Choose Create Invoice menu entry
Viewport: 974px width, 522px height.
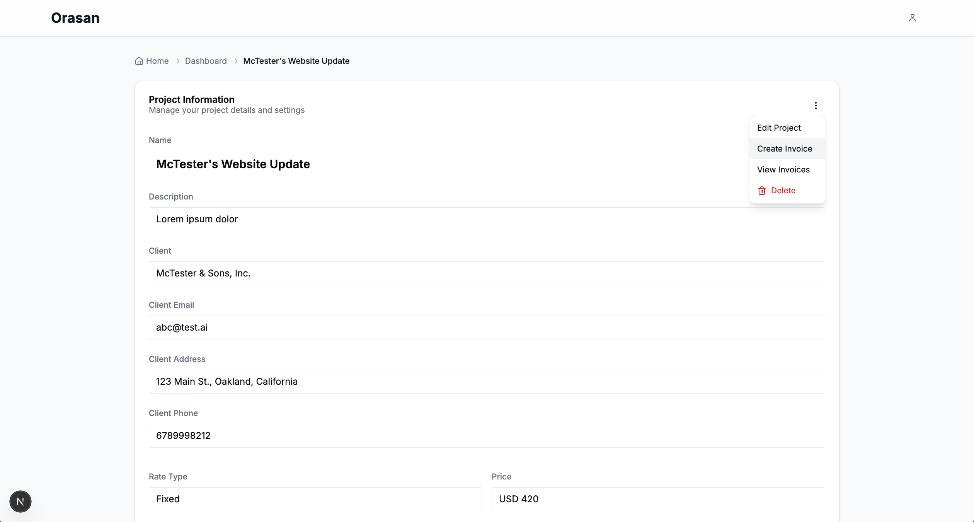click(784, 149)
